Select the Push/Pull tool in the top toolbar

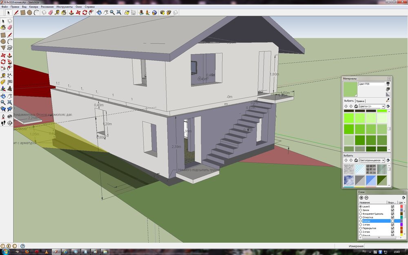(71, 13)
